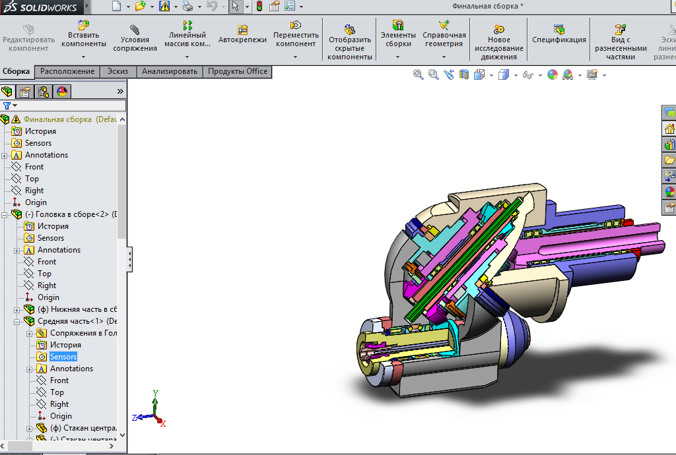Expand the top-level Annotations node
Viewport: 676px width, 455px height.
[5, 156]
